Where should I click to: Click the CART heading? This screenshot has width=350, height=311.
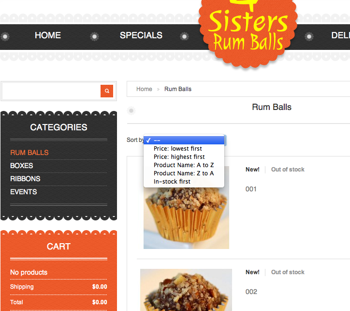58,247
